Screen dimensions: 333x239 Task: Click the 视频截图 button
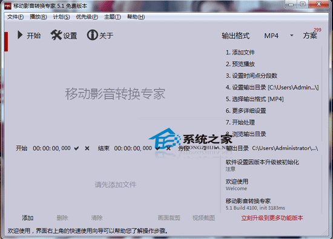pyautogui.click(x=203, y=218)
